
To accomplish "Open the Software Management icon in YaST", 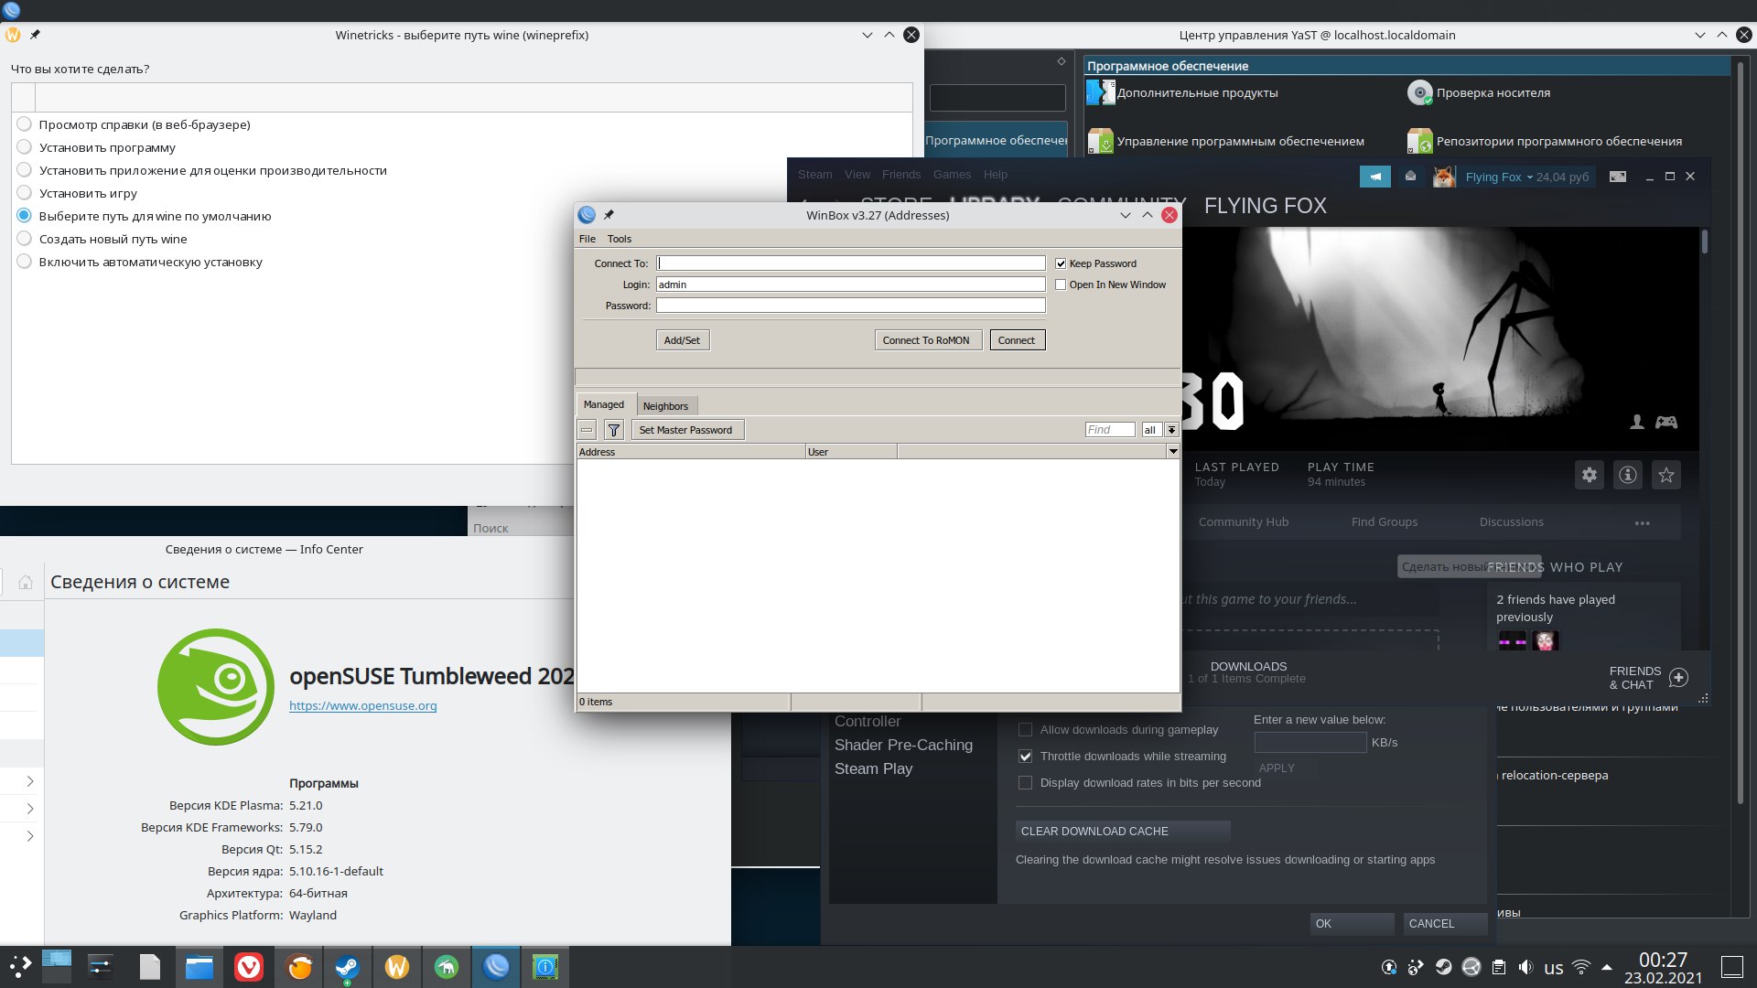I will (1101, 141).
